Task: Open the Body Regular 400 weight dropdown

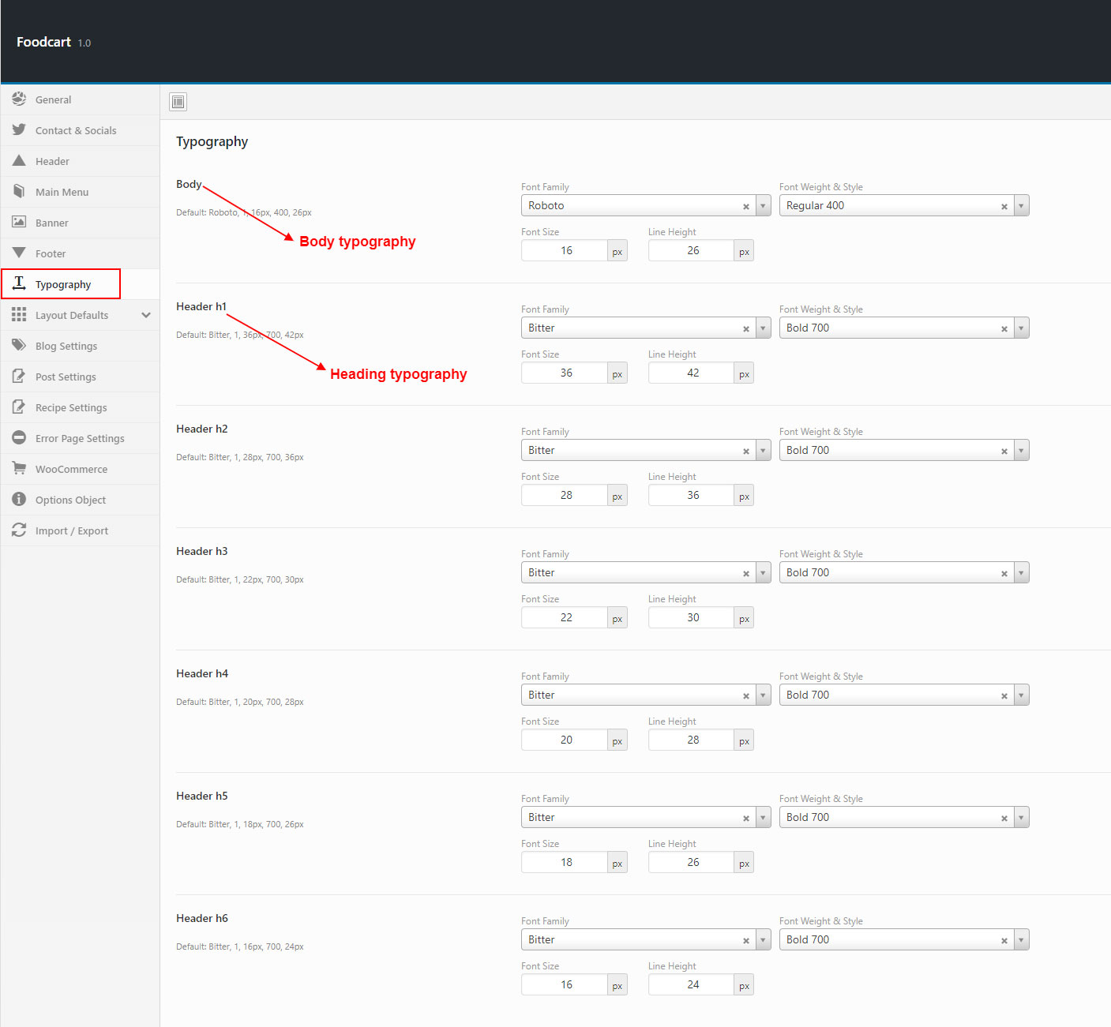Action: click(x=1021, y=206)
